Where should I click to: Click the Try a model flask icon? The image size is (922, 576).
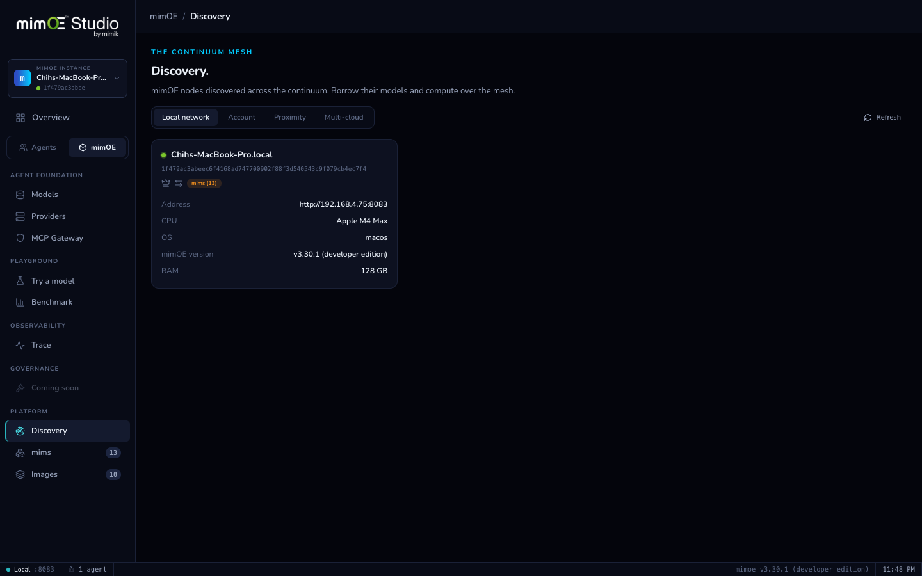click(x=20, y=281)
